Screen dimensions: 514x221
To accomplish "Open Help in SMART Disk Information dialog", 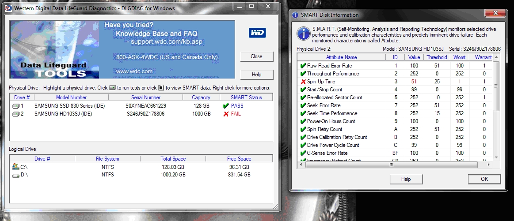I will click(x=406, y=179).
